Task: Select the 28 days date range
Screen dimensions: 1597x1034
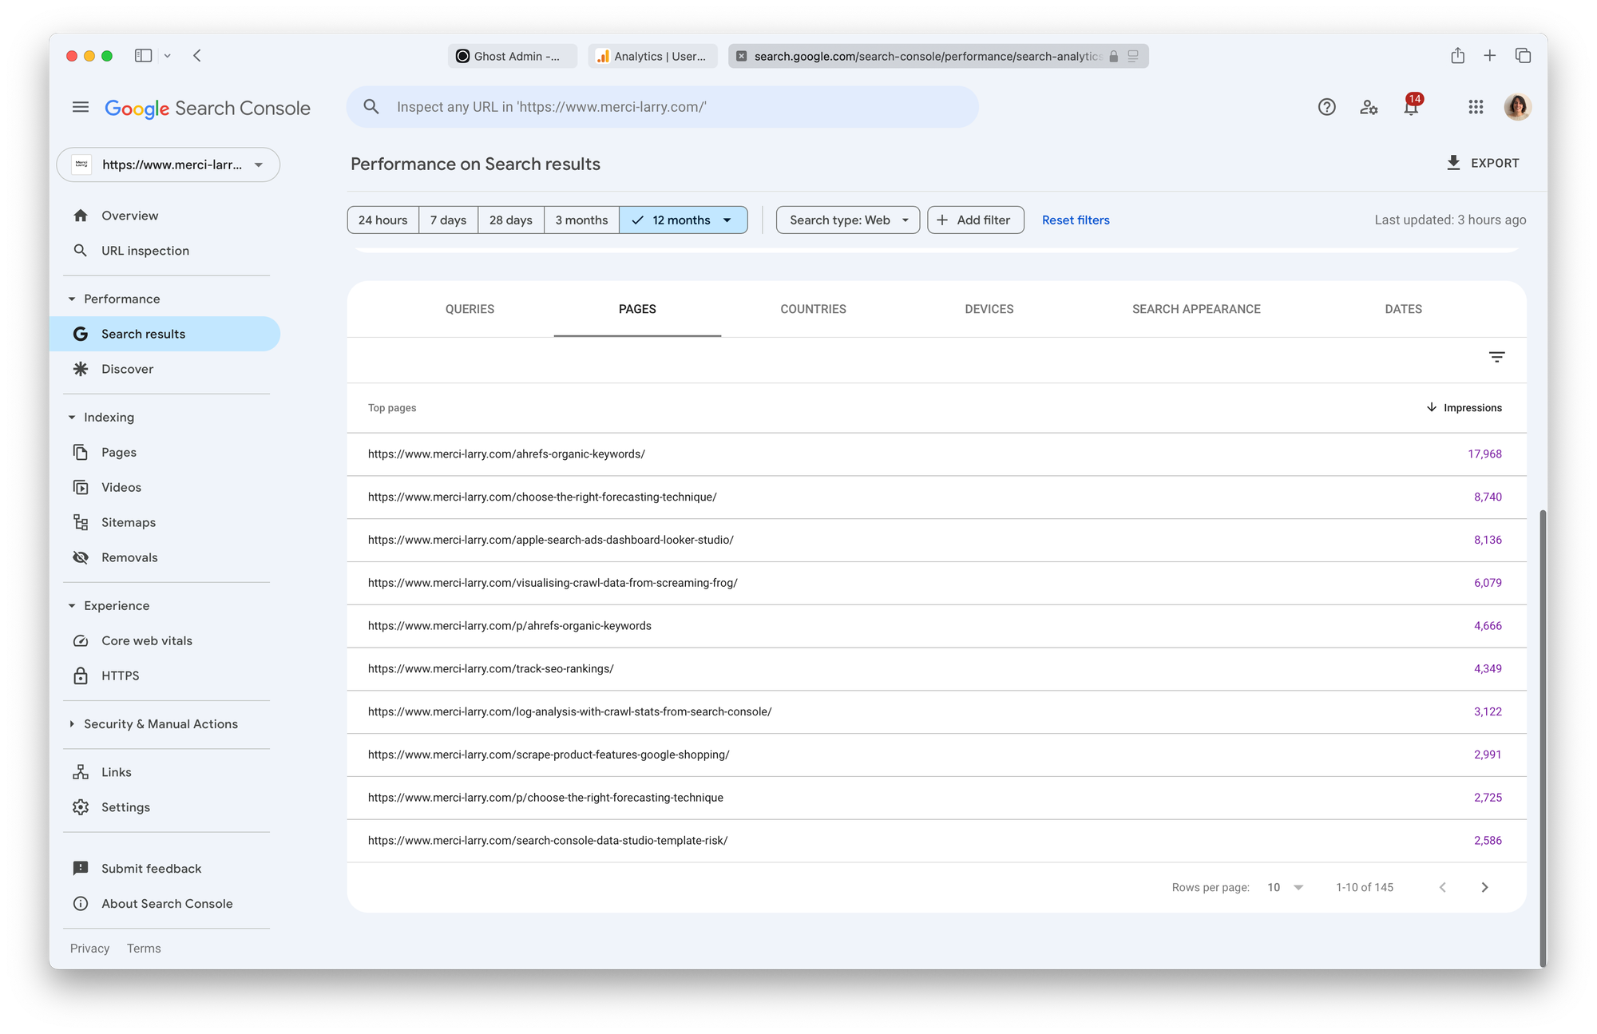Action: point(510,220)
